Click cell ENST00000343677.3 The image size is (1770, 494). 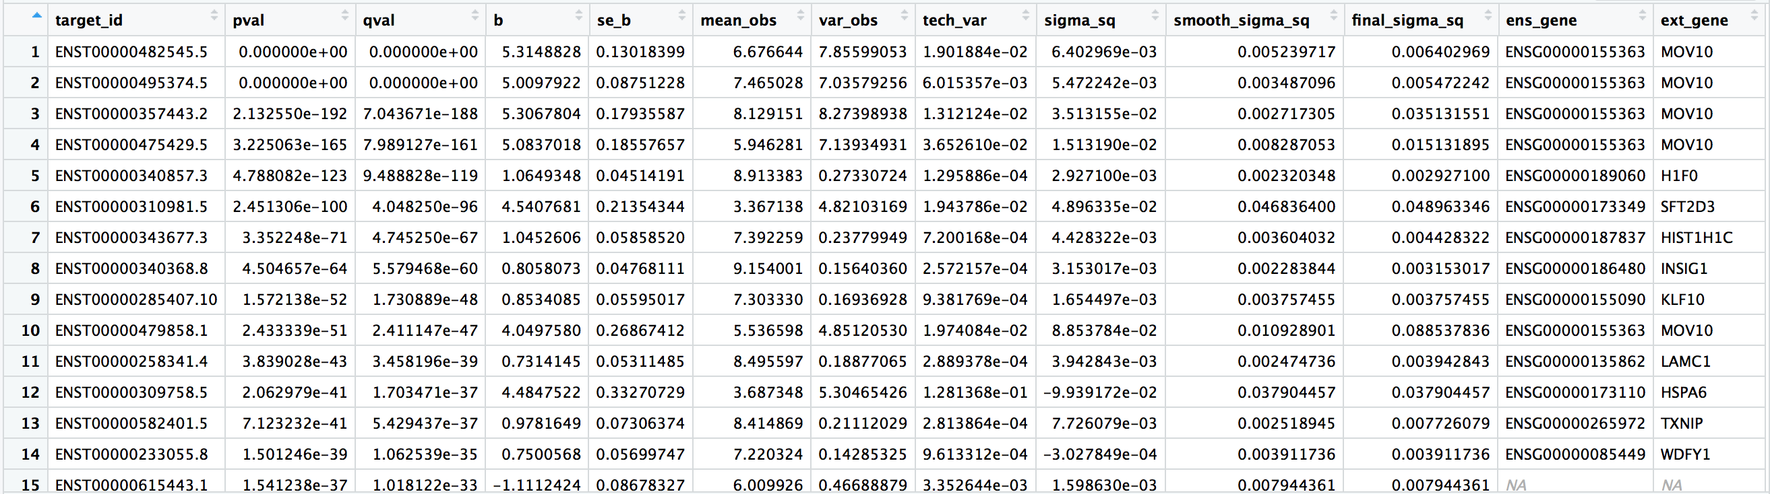(x=131, y=238)
